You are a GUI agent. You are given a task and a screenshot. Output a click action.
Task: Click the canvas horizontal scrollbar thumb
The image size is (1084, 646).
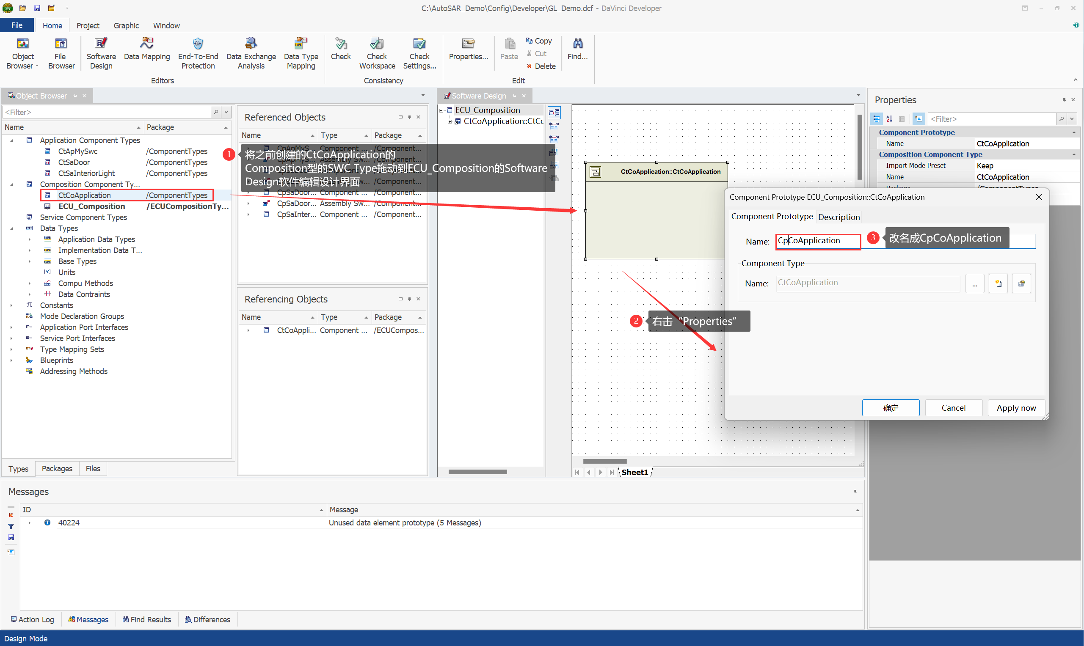[x=604, y=461]
